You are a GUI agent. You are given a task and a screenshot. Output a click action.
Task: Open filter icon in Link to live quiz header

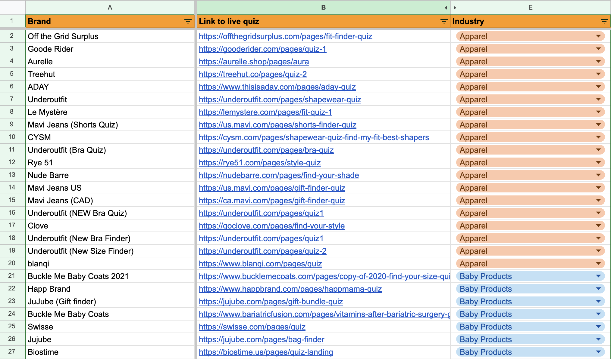click(444, 21)
